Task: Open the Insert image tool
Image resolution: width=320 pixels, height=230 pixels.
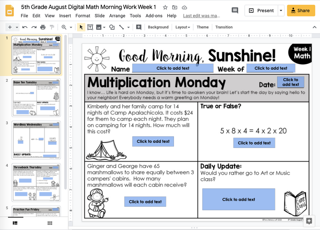Action: (x=99, y=27)
